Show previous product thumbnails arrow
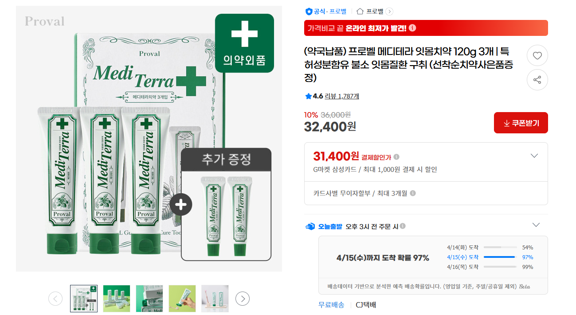The image size is (576, 315). pos(55,299)
